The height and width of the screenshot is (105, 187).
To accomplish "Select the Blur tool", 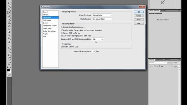I will pyautogui.click(x=9, y=35).
